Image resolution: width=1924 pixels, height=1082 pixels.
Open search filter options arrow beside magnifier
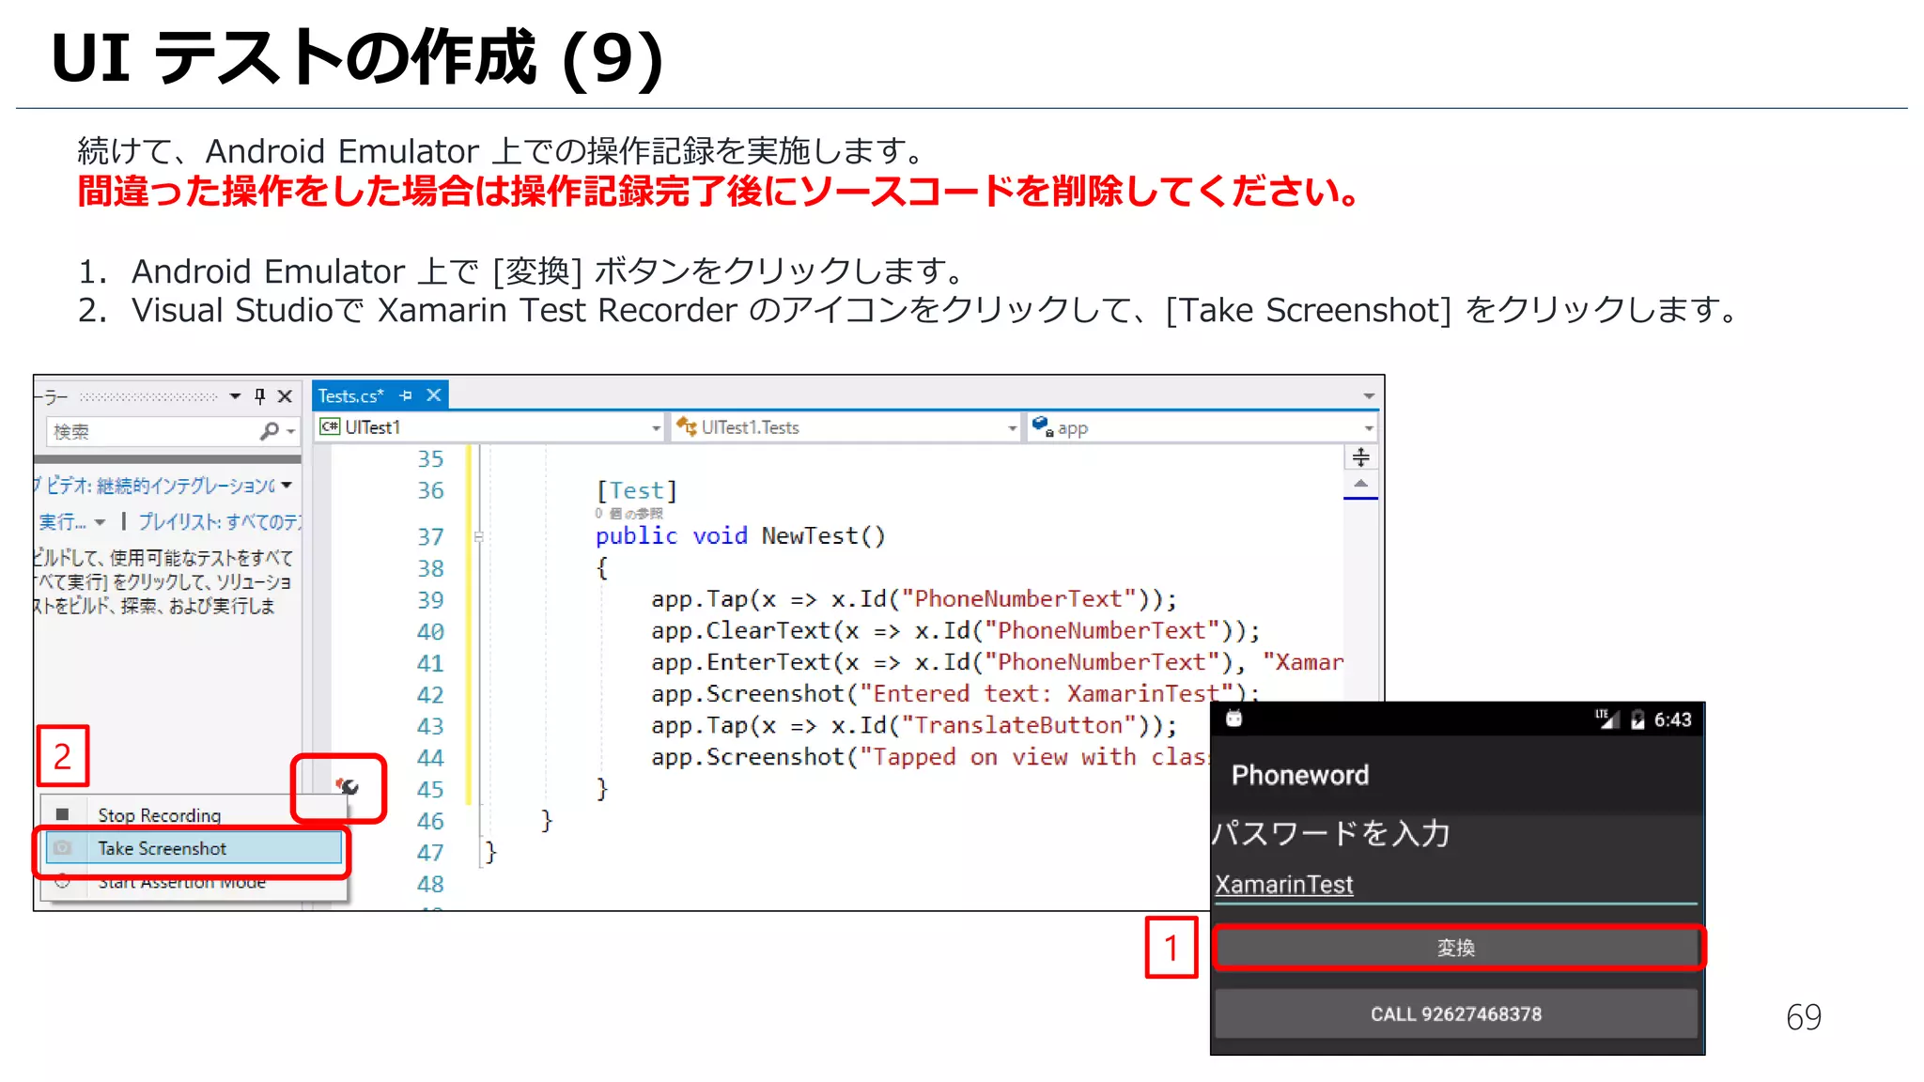click(291, 432)
